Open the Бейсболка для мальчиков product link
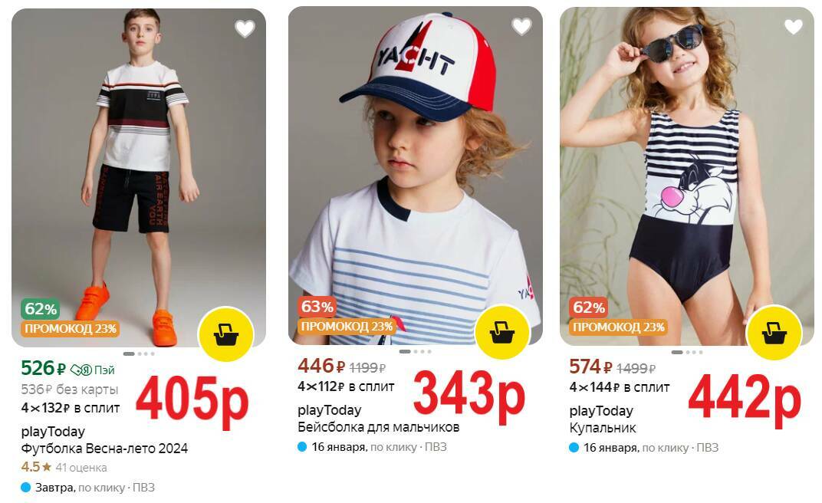 [x=379, y=427]
